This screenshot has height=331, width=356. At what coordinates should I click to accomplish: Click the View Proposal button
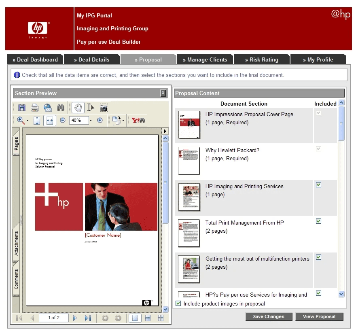pos(319,316)
